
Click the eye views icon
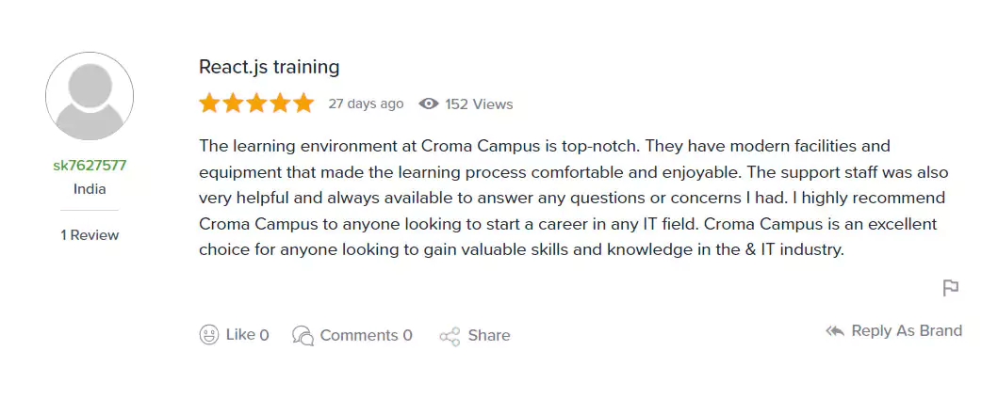(429, 104)
